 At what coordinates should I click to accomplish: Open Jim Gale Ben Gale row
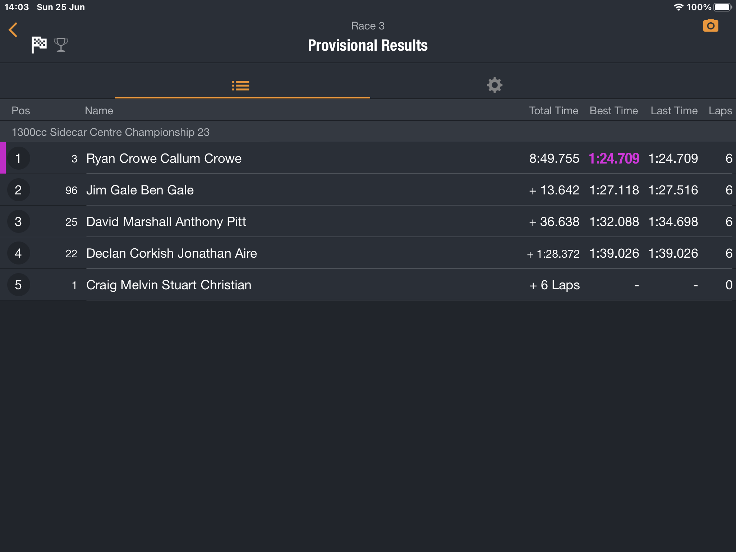(x=368, y=190)
